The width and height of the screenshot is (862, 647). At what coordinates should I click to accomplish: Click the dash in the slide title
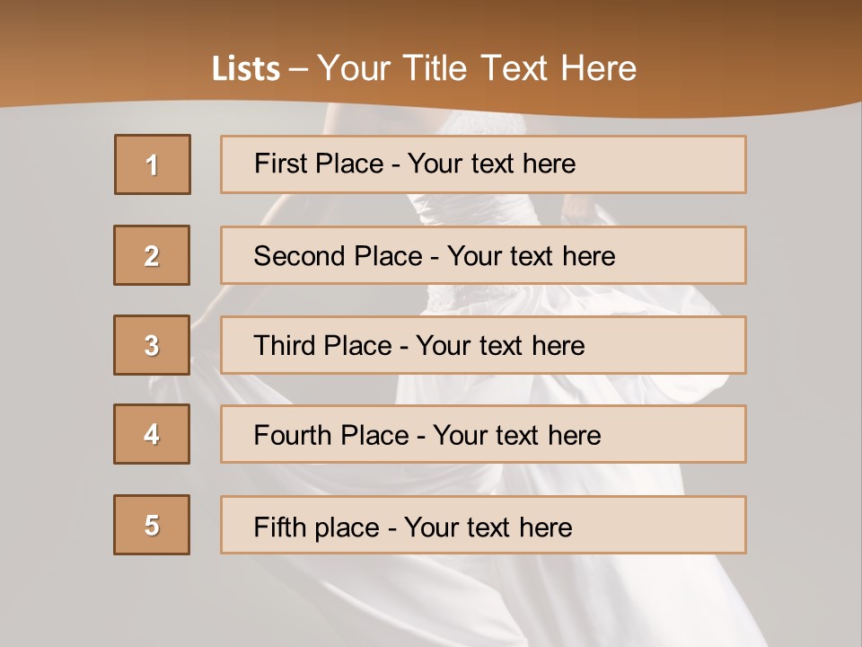[299, 69]
